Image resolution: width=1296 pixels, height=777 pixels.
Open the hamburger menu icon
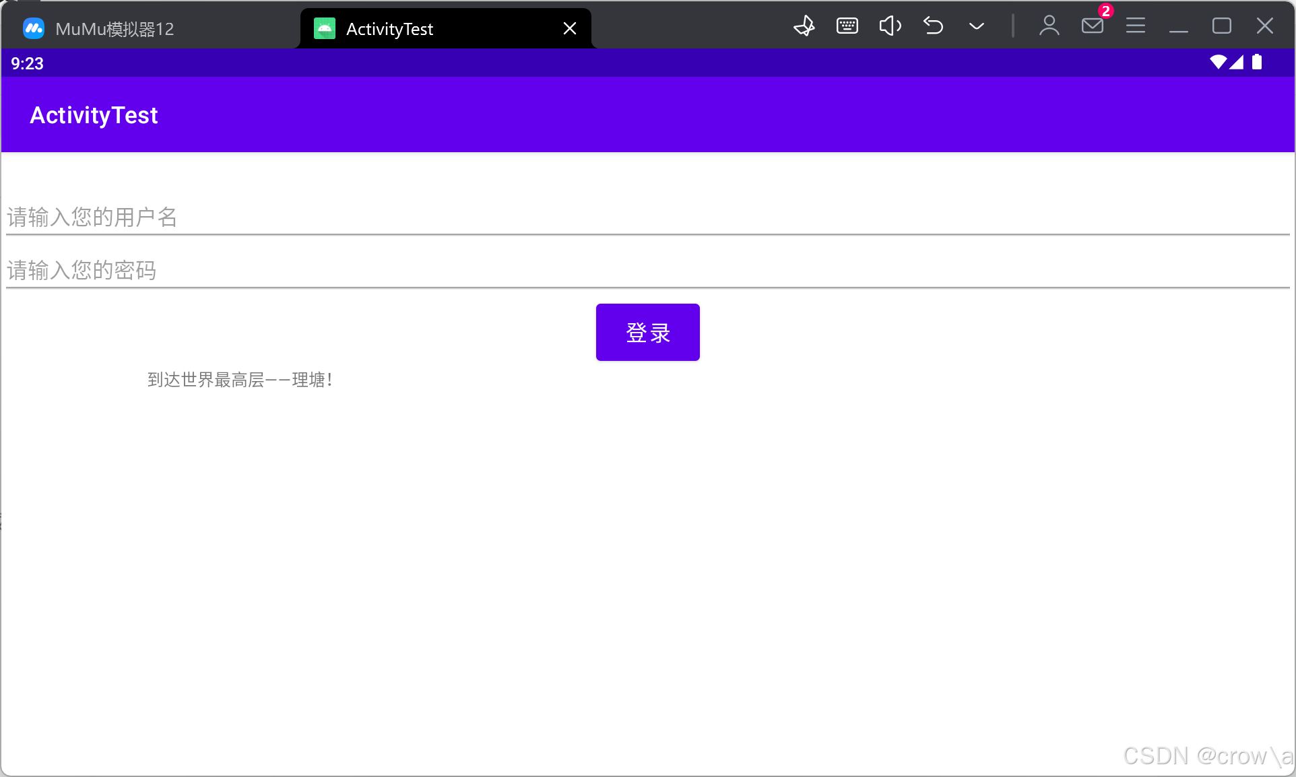pyautogui.click(x=1135, y=26)
